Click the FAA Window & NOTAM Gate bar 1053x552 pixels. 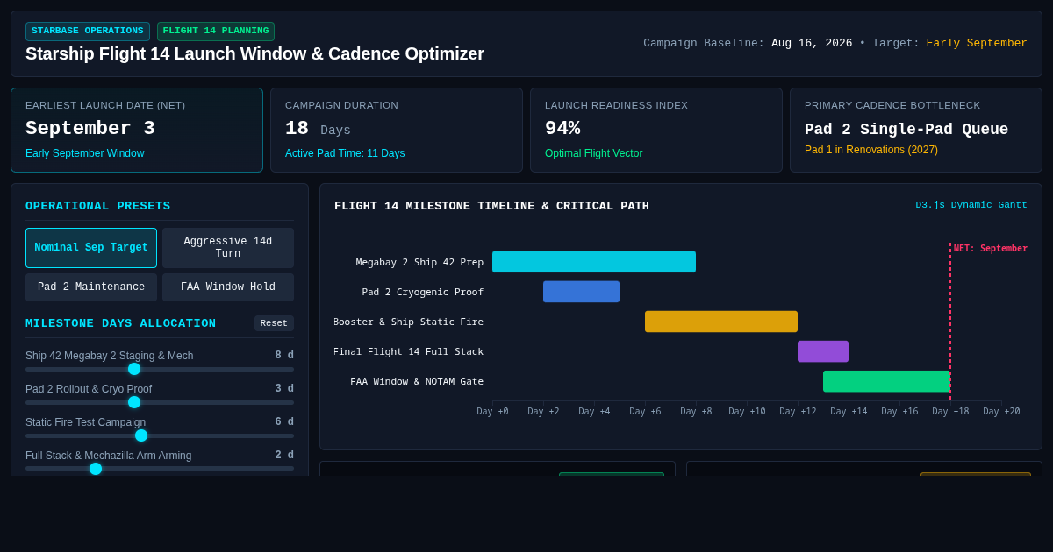click(886, 381)
